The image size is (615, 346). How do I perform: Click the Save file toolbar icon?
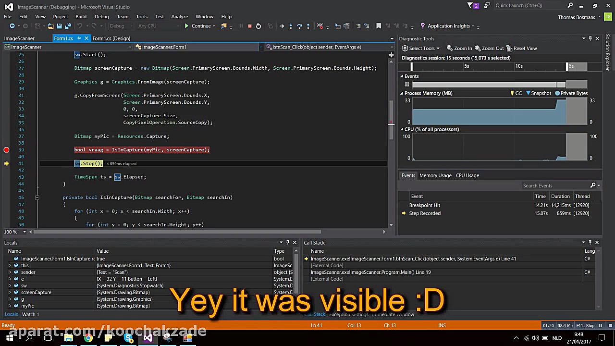pos(60,26)
